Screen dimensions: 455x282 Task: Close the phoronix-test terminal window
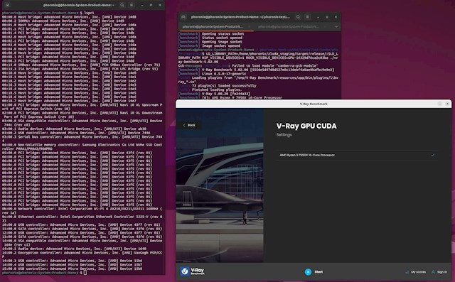pos(336,17)
